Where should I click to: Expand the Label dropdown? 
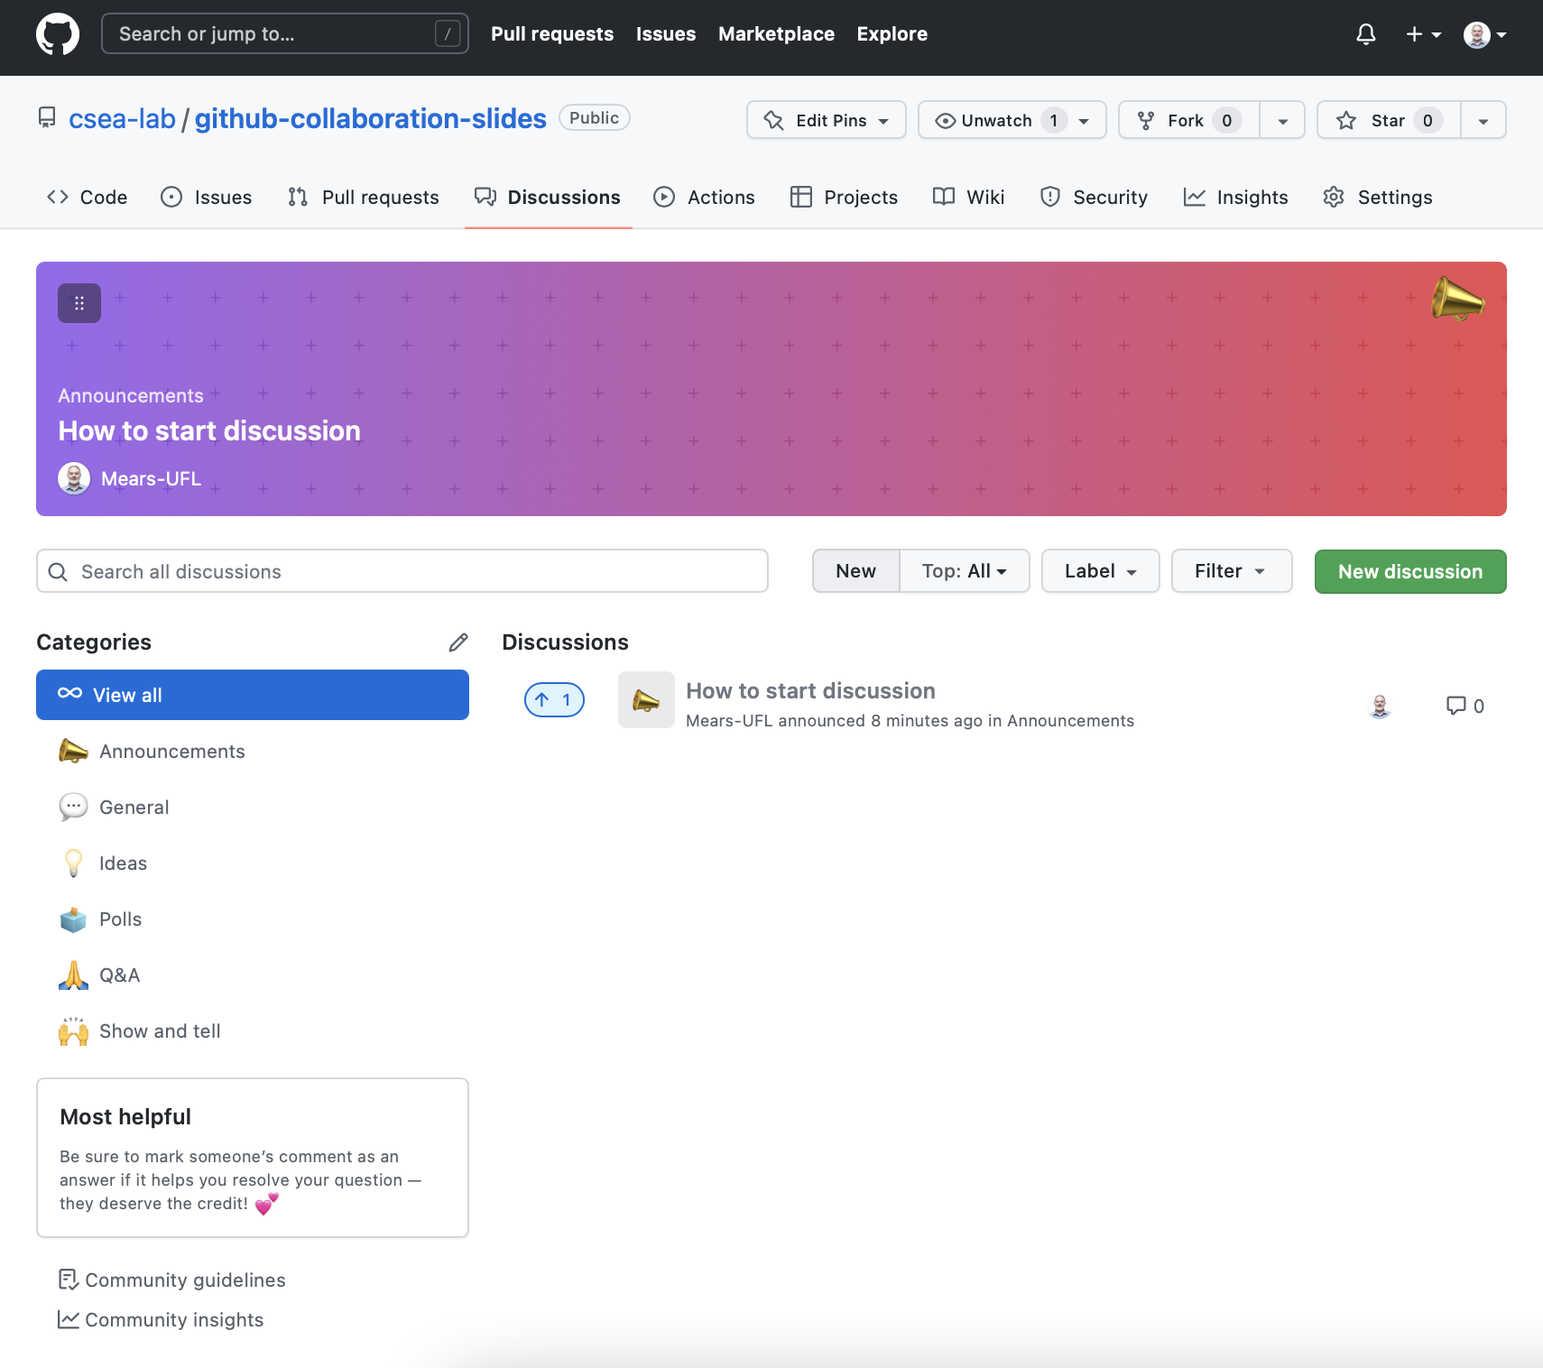[x=1100, y=571]
